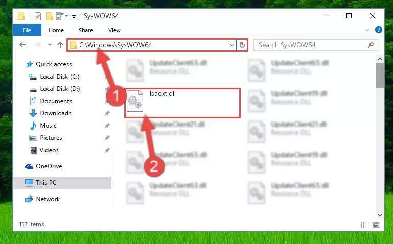Click the folder icon in title bar

coord(21,16)
